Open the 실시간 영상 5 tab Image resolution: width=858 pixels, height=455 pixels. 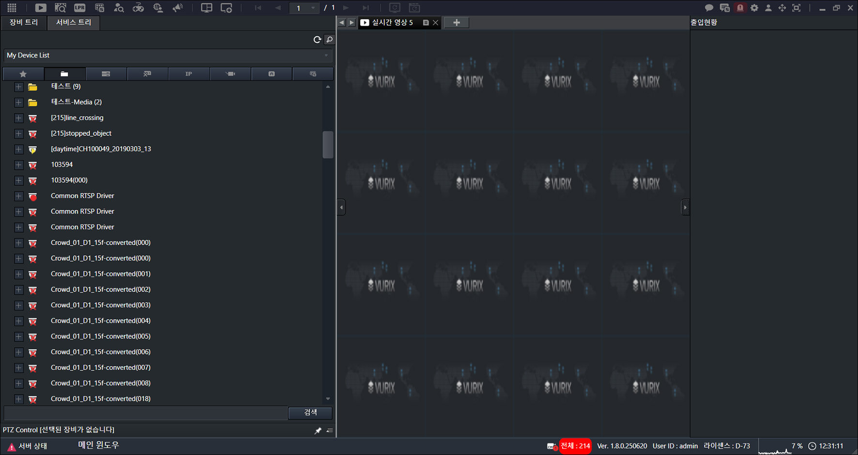click(x=392, y=23)
